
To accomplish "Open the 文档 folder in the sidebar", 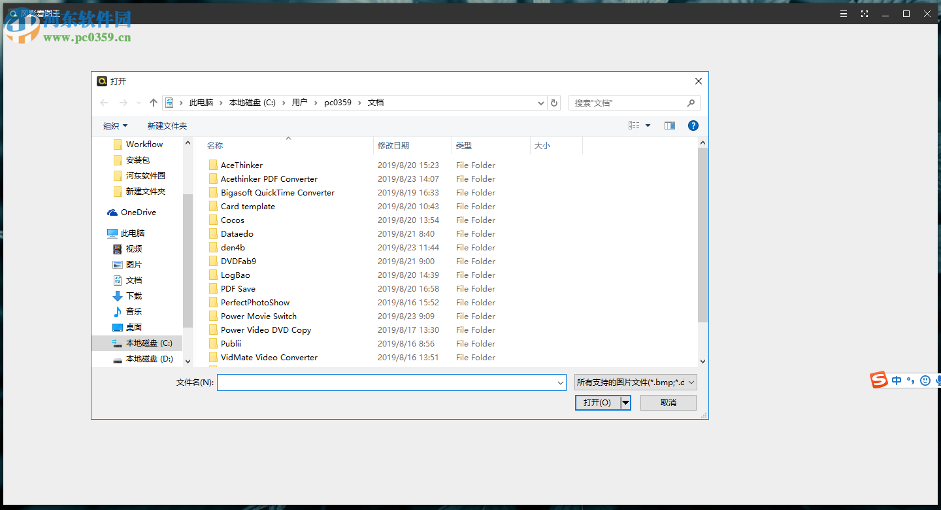I will click(127, 280).
